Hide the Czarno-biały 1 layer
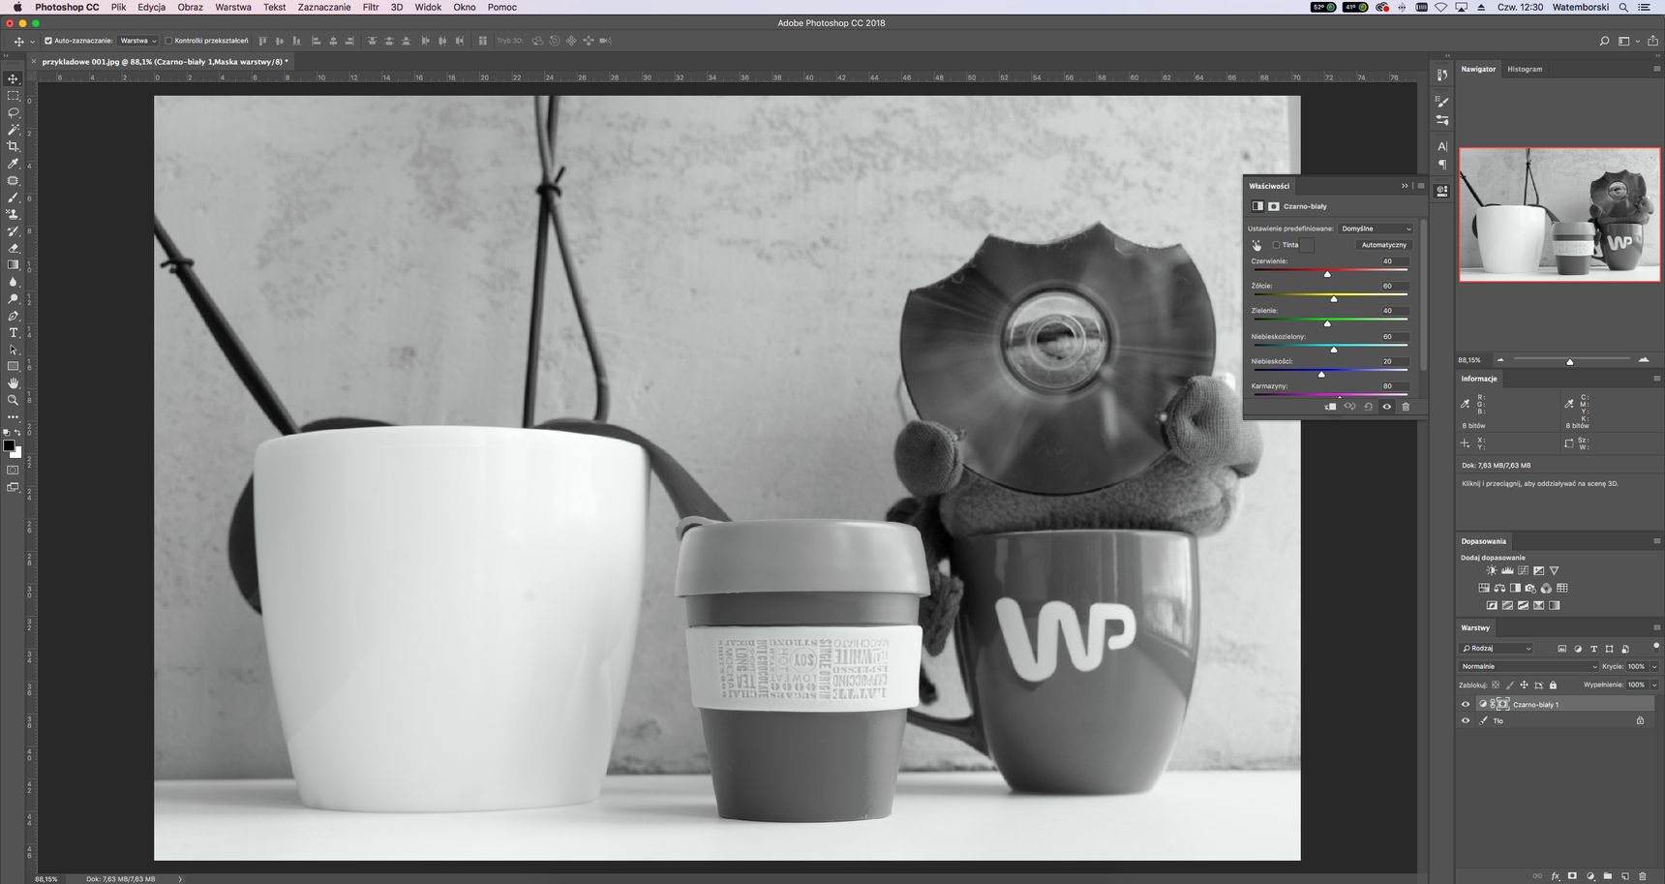The width and height of the screenshot is (1665, 884). [1465, 704]
